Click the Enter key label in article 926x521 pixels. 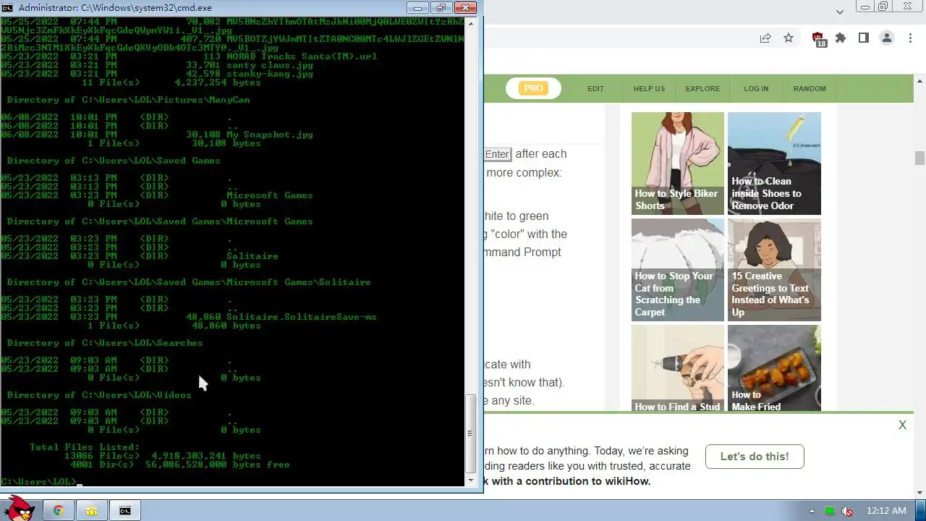pos(497,154)
